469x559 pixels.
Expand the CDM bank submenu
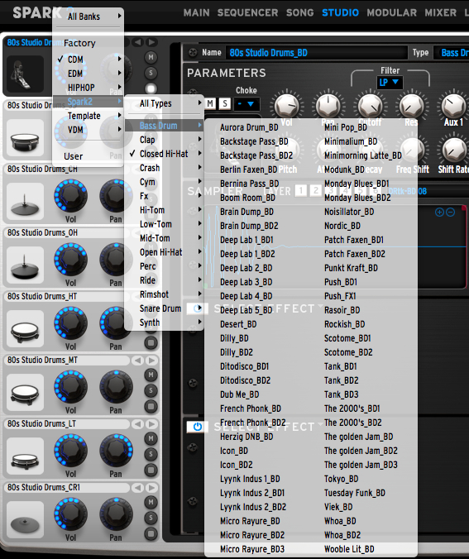[x=89, y=60]
